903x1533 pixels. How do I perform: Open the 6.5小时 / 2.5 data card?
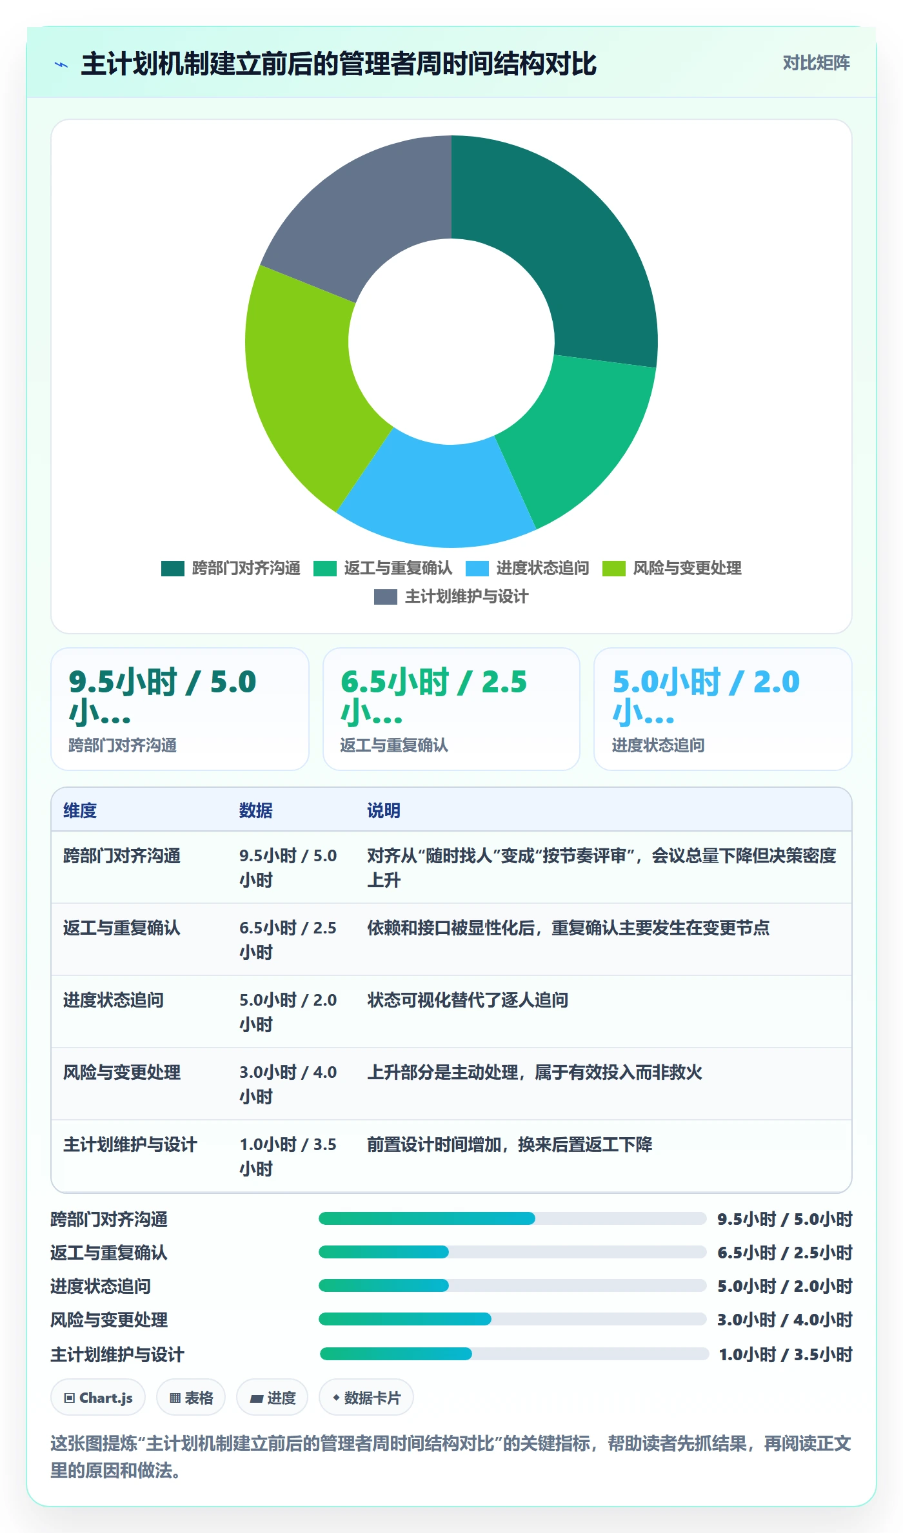tap(451, 709)
